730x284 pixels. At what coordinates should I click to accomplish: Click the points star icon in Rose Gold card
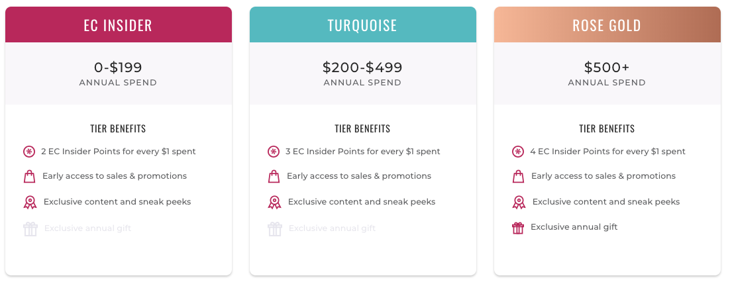pos(518,152)
